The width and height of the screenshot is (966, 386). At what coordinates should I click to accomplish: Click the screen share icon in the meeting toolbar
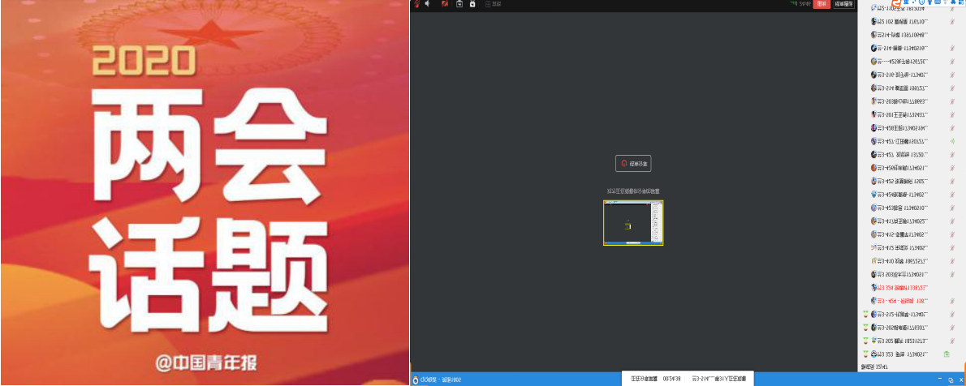(459, 4)
